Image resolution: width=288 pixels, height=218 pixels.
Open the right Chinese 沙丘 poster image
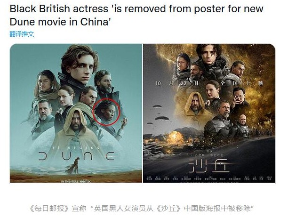[209, 113]
